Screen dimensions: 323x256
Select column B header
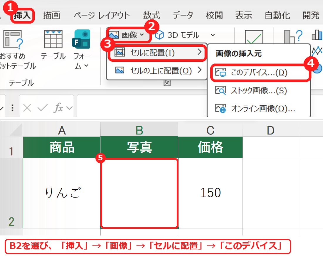[139, 129]
